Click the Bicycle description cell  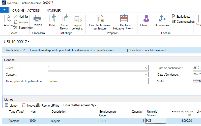click(x=55, y=121)
